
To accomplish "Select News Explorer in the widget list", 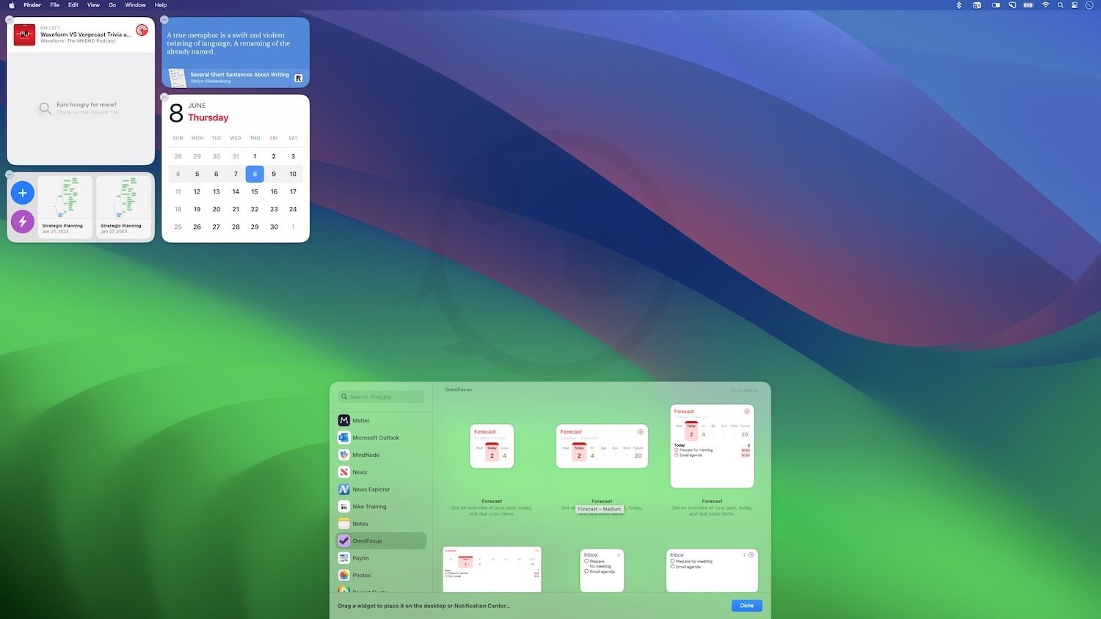I will pos(371,489).
